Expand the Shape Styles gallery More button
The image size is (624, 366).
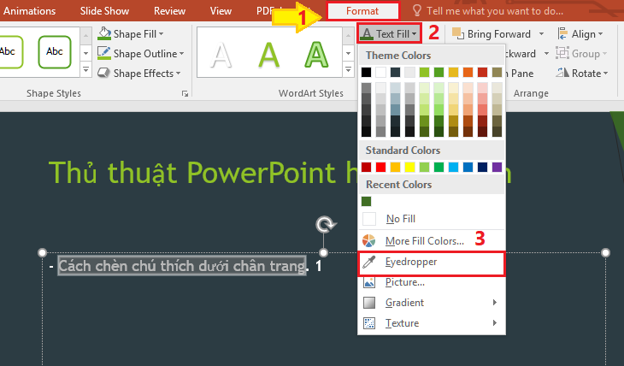[85, 70]
